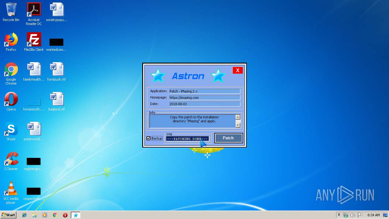Image resolution: width=389 pixels, height=219 pixels.
Task: Click the left star logo in Astron
Action: 158,76
